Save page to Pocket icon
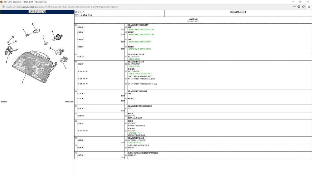 tap(299, 7)
